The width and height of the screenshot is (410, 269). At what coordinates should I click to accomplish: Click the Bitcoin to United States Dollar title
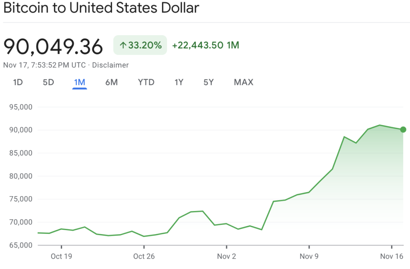coord(101,8)
